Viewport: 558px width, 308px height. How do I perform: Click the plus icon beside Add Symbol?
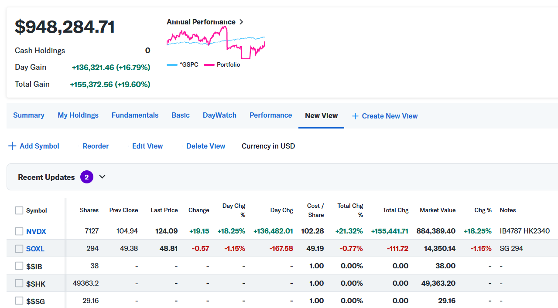(12, 146)
